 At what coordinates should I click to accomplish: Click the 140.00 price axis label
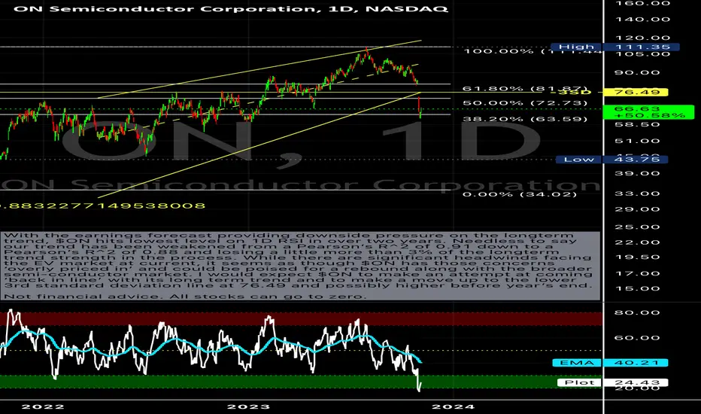[x=643, y=20]
